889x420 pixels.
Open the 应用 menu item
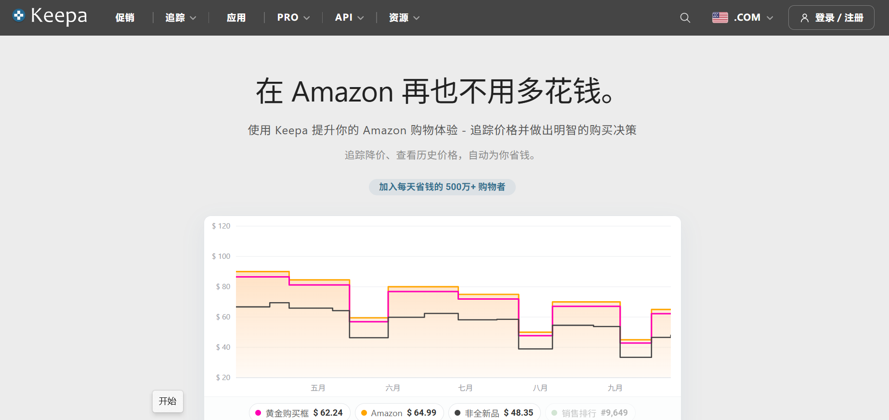pyautogui.click(x=236, y=18)
